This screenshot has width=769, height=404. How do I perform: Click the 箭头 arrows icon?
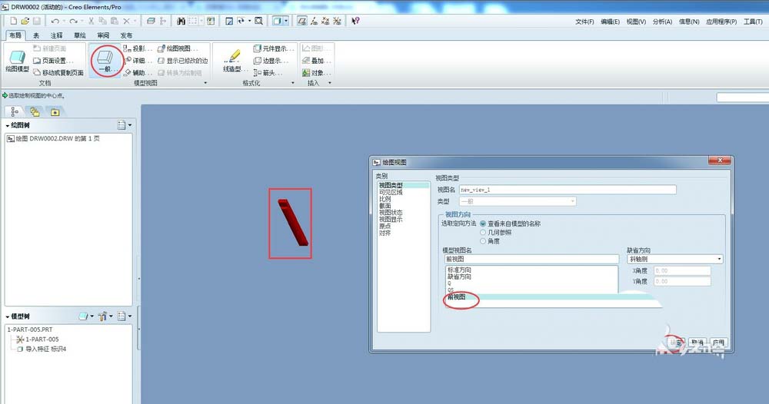[268, 72]
